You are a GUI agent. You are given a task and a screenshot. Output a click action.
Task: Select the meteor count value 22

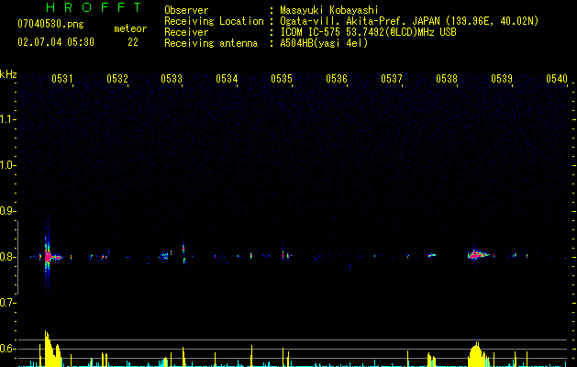pos(133,42)
